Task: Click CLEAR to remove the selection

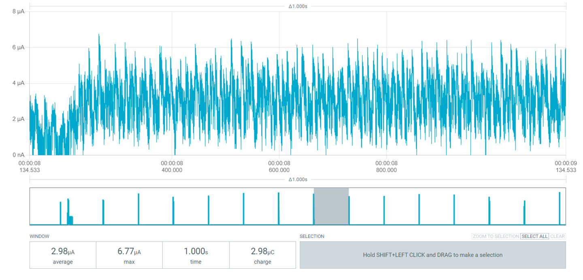Action: [557, 236]
